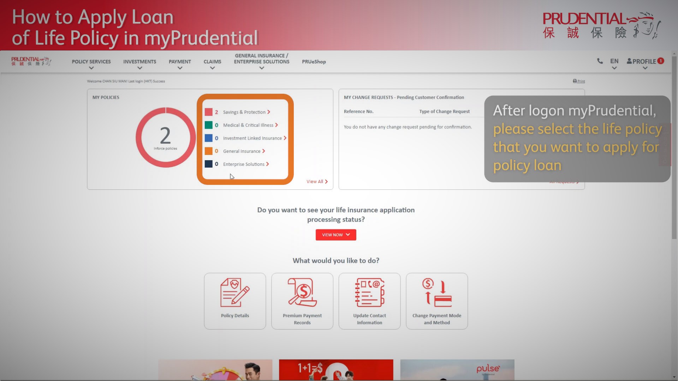Click the printer icon next to Print

(575, 81)
